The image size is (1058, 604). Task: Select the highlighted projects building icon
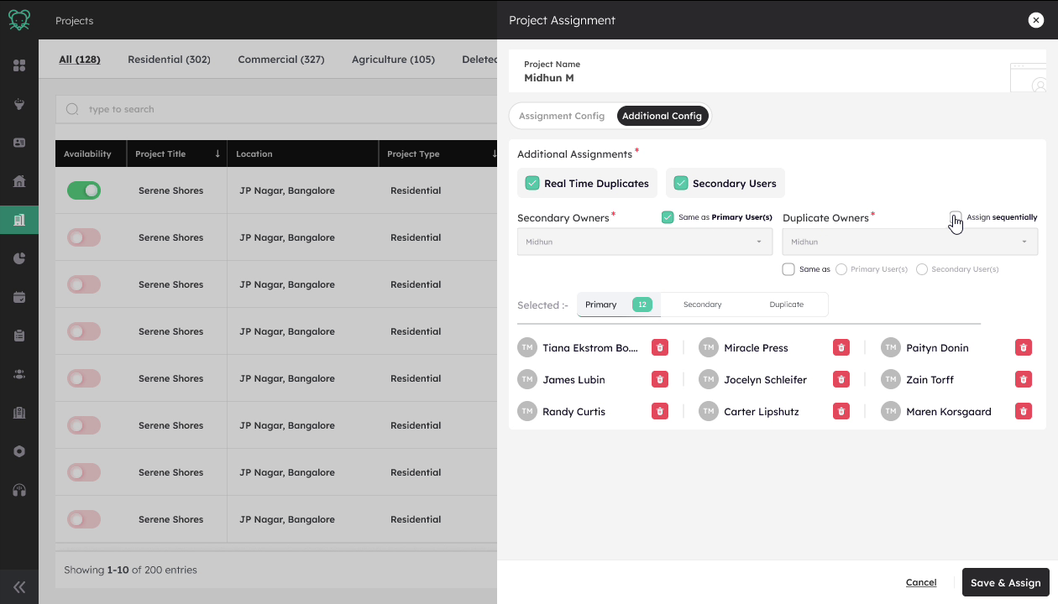pyautogui.click(x=19, y=220)
